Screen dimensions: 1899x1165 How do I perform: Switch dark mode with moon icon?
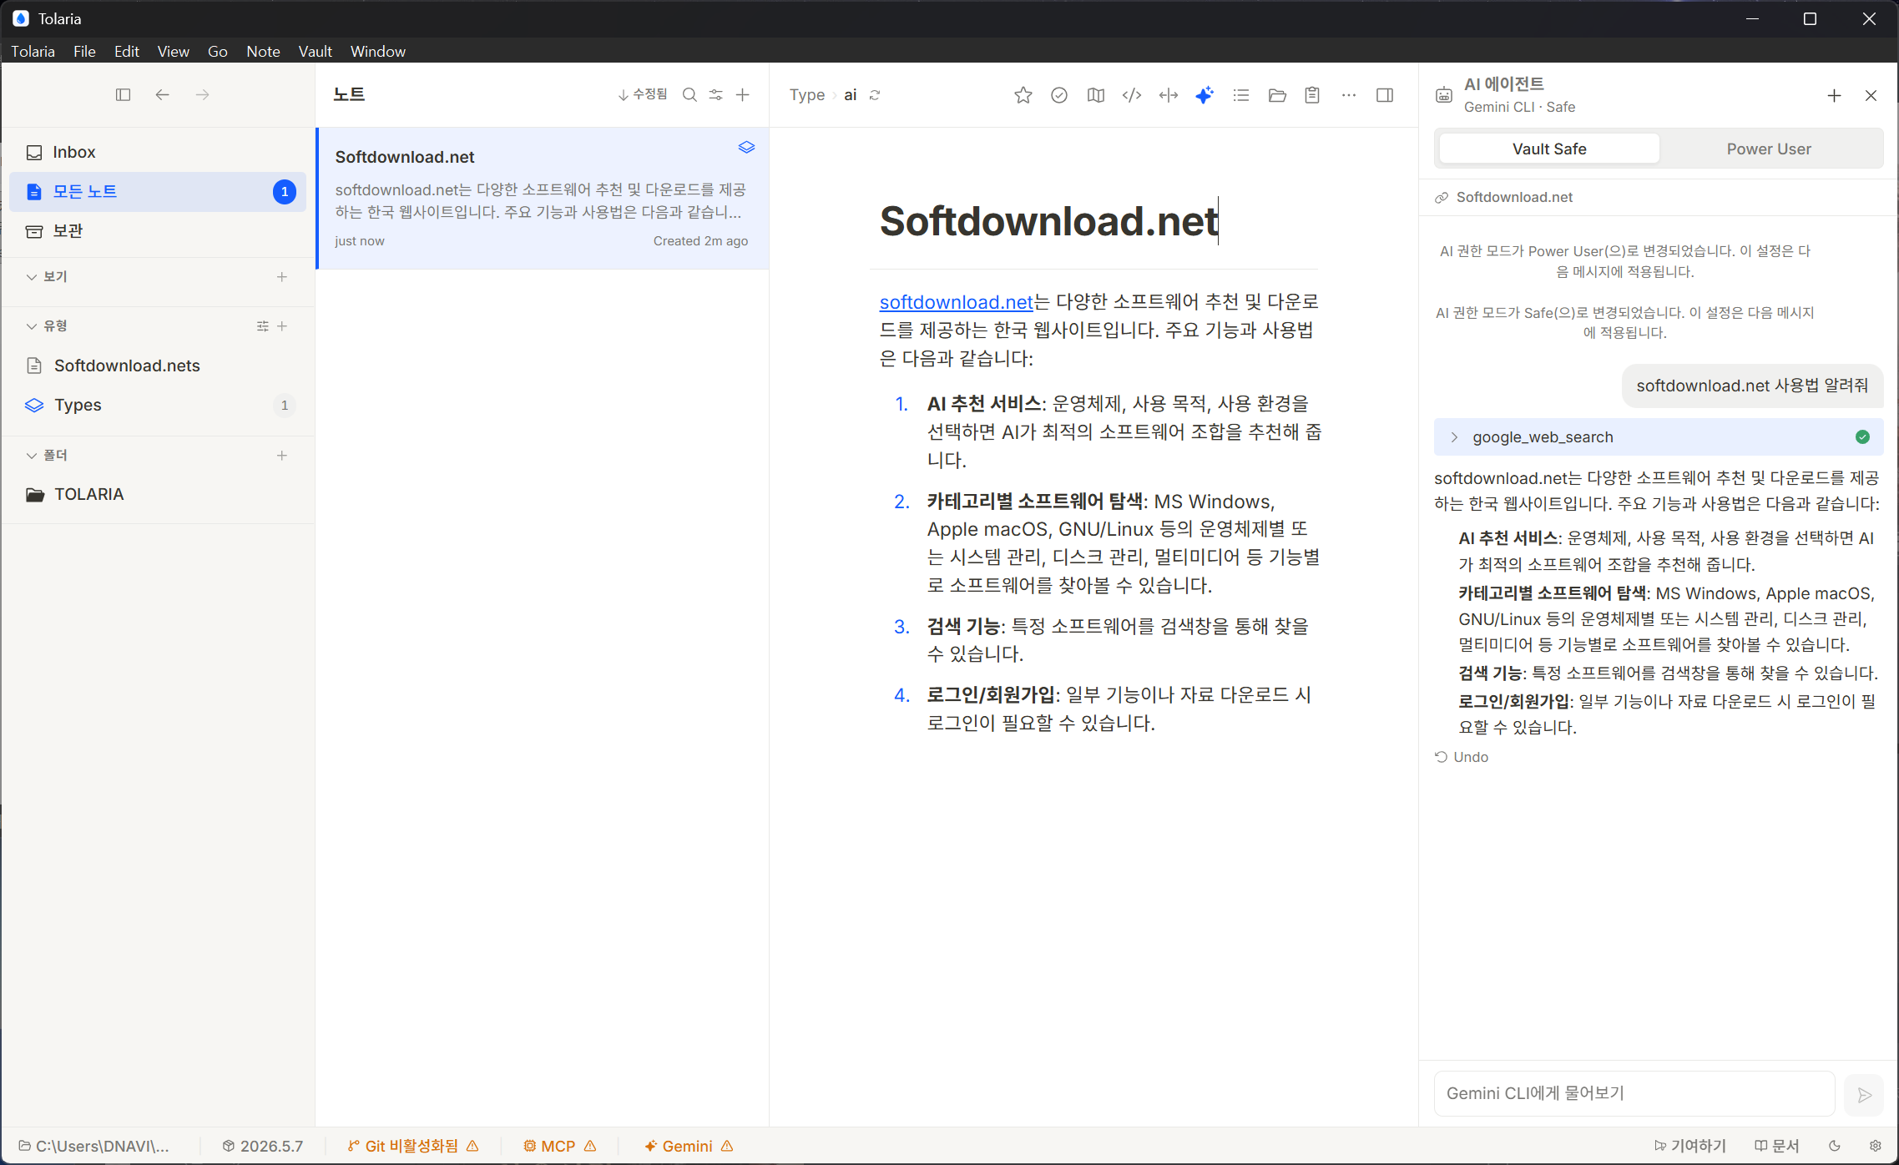(x=1834, y=1146)
